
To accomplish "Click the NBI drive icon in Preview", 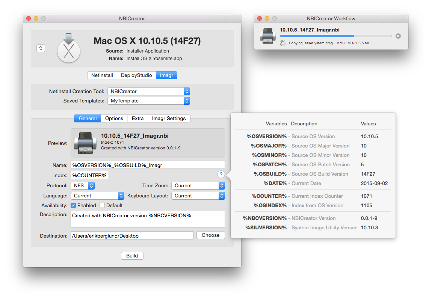I will pos(85,143).
